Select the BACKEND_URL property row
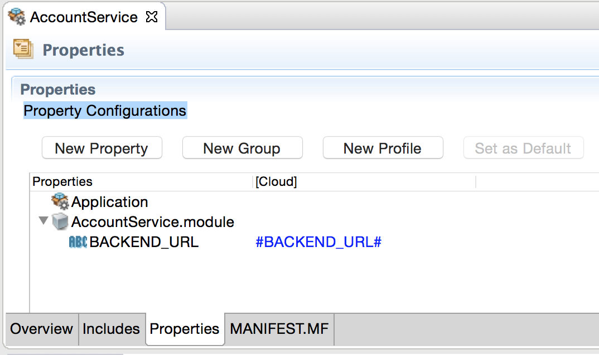The image size is (599, 355). tap(144, 243)
